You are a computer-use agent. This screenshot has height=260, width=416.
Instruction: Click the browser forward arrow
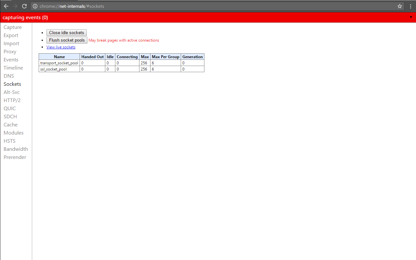click(x=15, y=6)
